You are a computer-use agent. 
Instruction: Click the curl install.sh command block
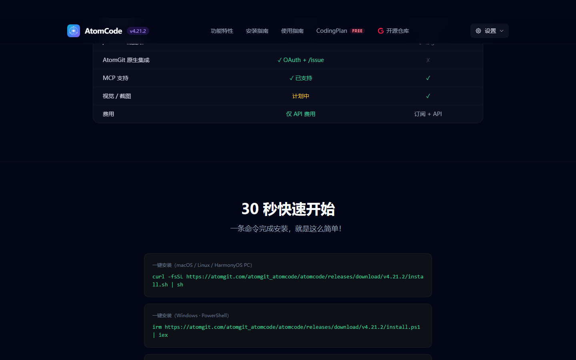click(x=288, y=280)
